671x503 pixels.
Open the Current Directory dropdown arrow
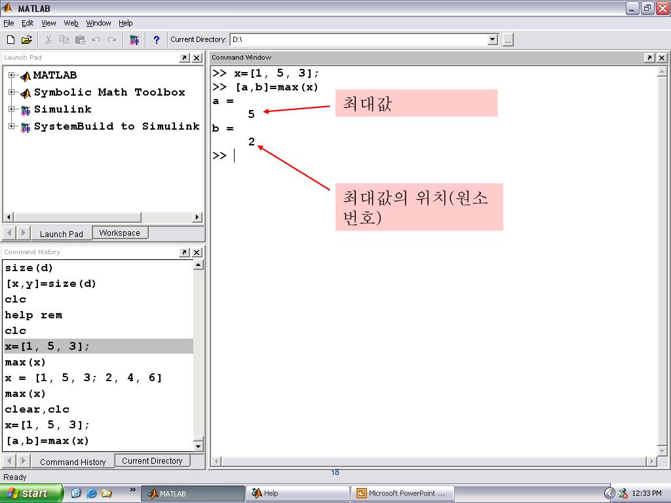pos(493,39)
